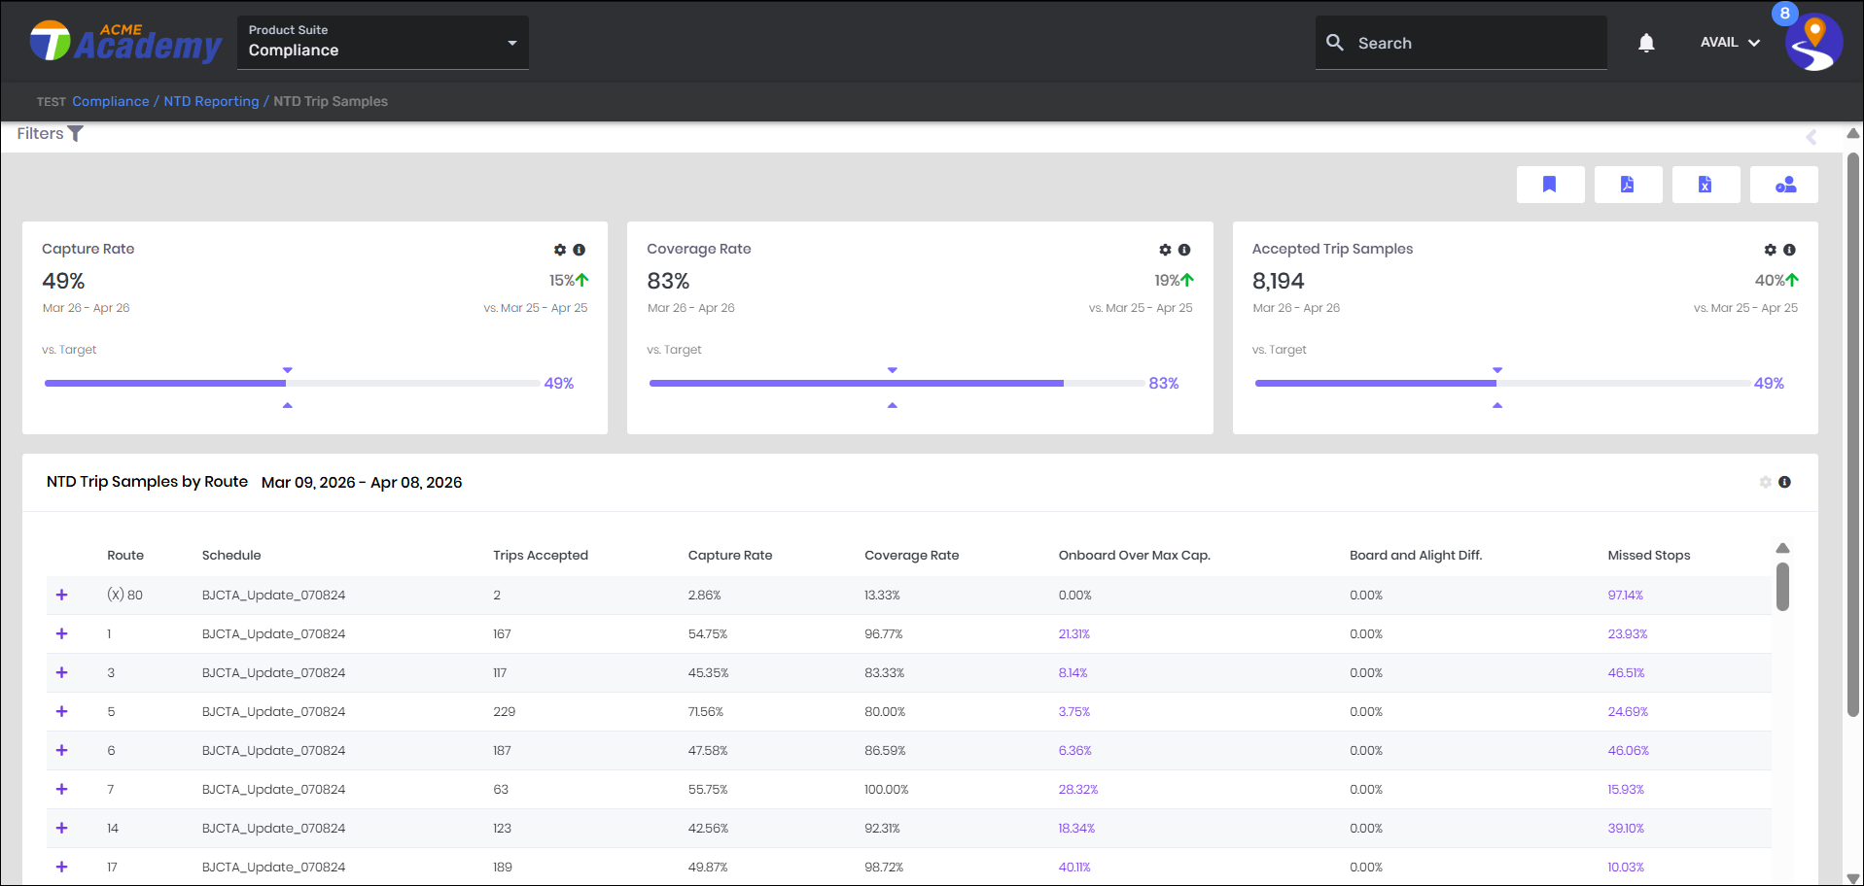1864x886 pixels.
Task: Open the share with users icon
Action: click(x=1784, y=185)
